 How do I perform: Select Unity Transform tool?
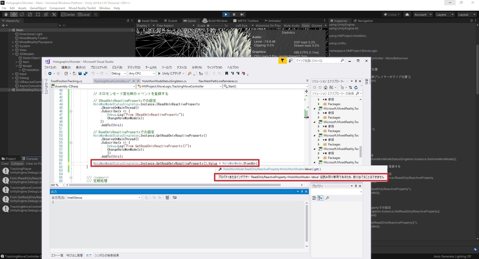tap(46, 14)
